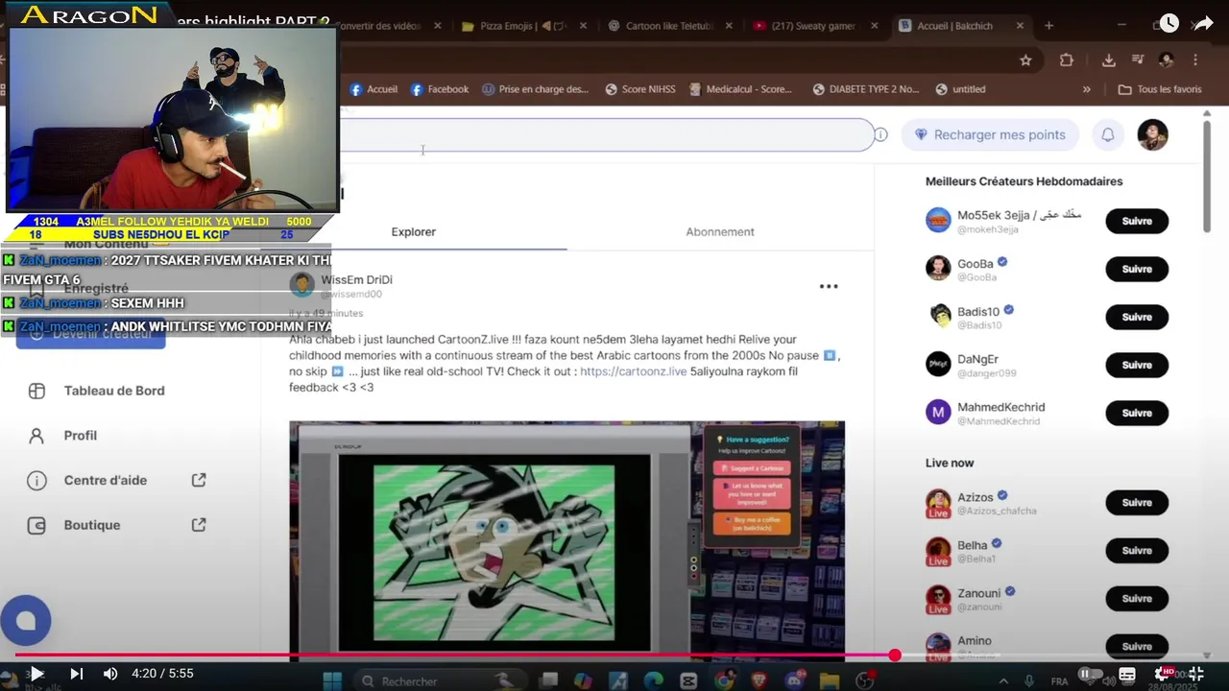Open the Accueil Facebook bookmark
The image size is (1229, 691).
tap(374, 89)
